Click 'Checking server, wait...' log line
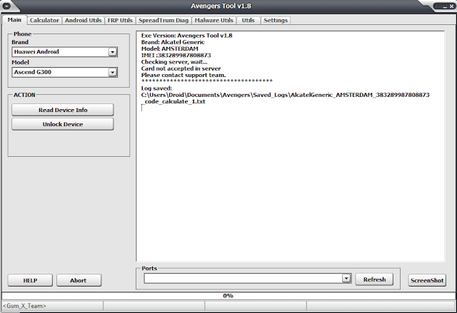Viewport: 457px width, 313px height. click(174, 62)
